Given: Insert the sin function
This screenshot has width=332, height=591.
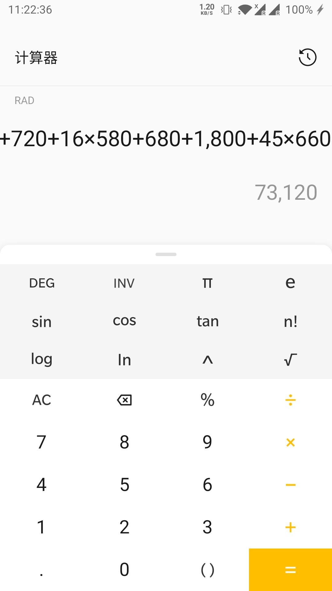Looking at the screenshot, I should (42, 322).
